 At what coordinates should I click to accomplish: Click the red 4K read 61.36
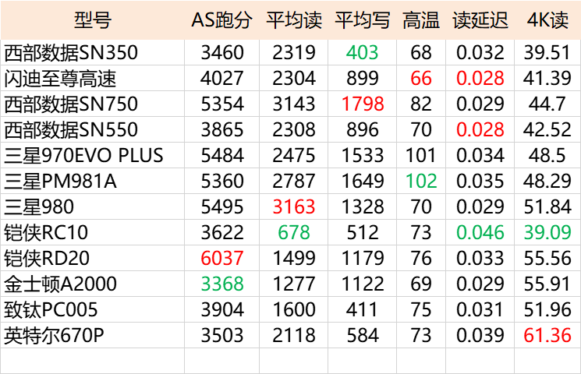click(547, 336)
